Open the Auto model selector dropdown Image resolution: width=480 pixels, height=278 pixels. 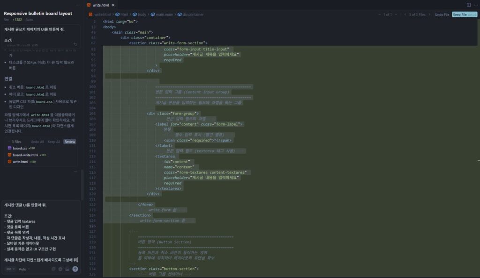coord(23,269)
